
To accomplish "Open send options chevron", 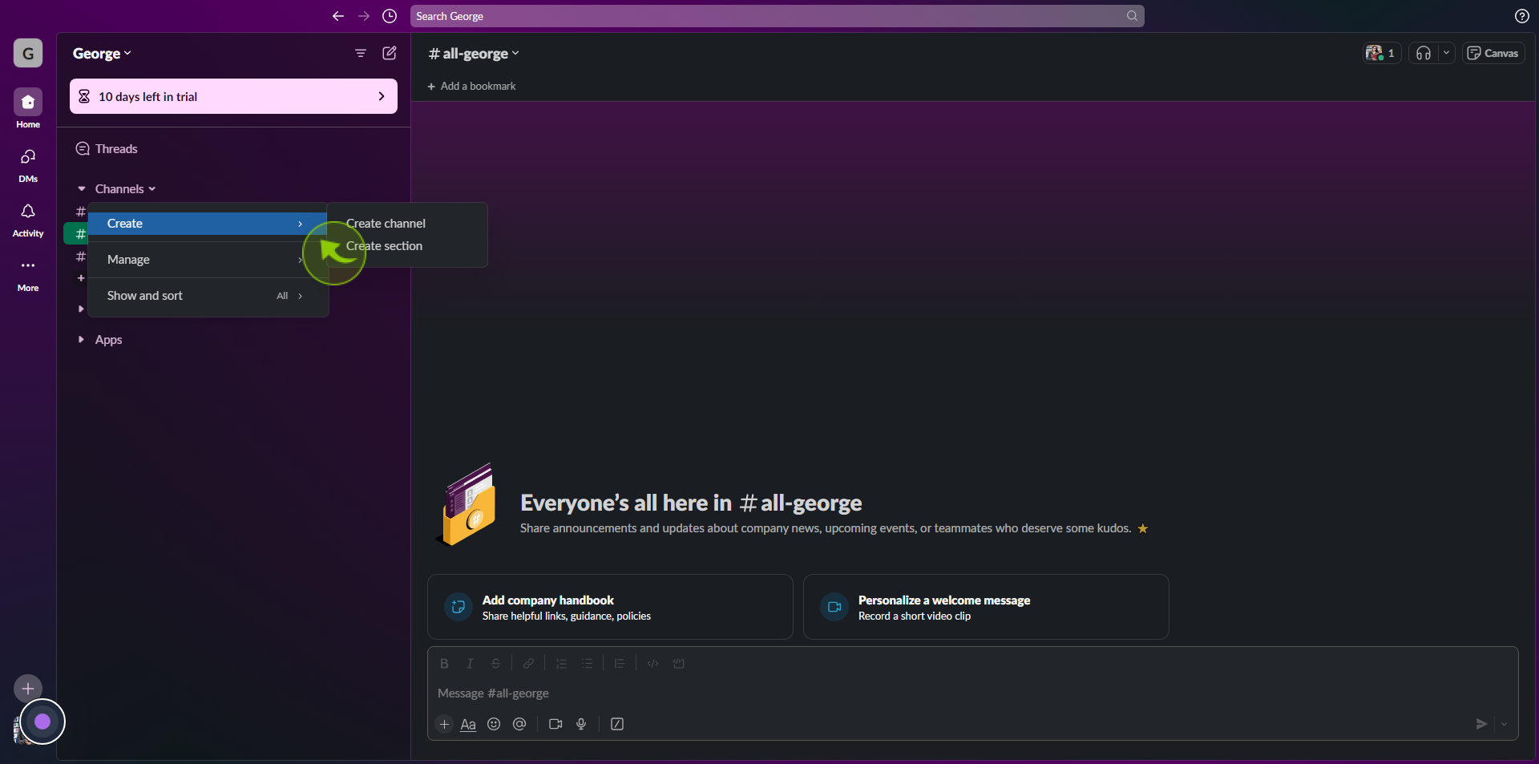I will 1504,724.
